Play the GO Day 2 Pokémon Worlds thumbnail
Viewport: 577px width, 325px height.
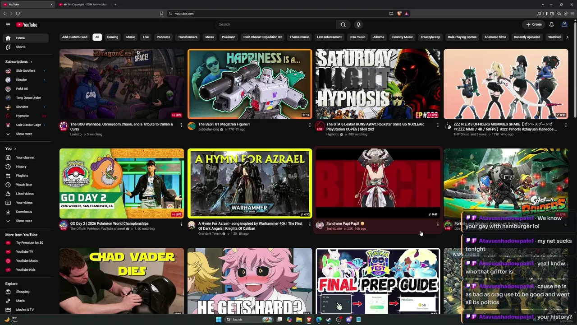(x=122, y=183)
